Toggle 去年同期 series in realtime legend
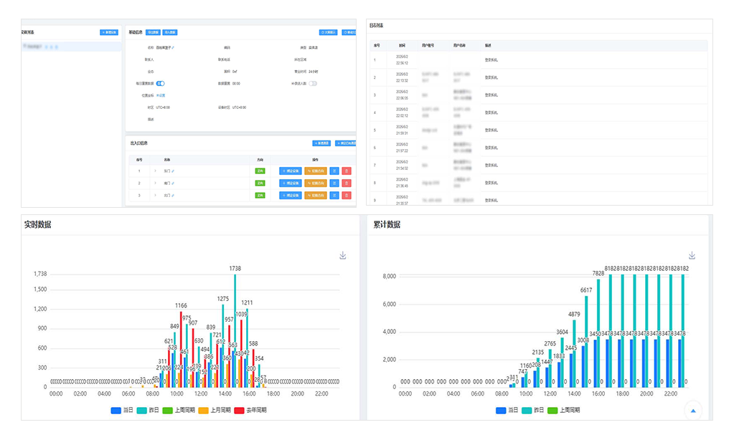The image size is (734, 440). coord(250,410)
